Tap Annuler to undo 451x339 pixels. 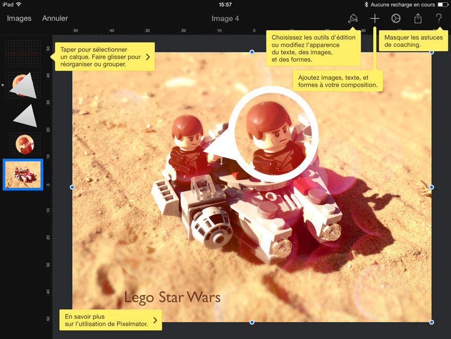click(x=55, y=18)
